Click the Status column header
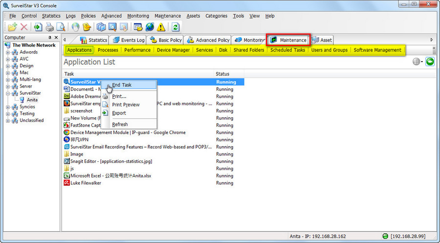 229,74
